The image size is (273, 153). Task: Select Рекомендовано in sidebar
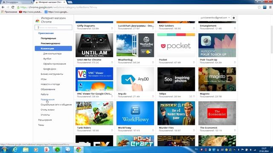click(50, 43)
